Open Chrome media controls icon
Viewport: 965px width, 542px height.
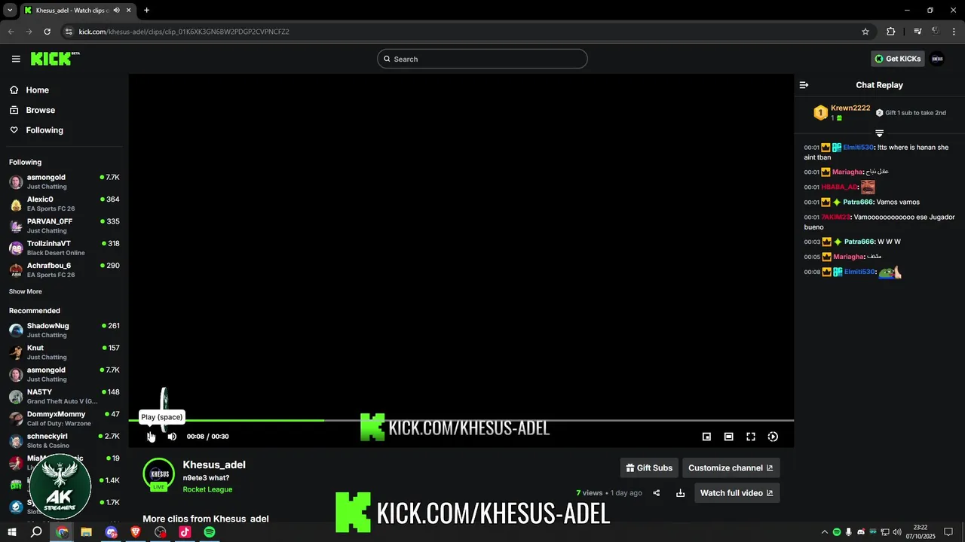pyautogui.click(x=918, y=32)
